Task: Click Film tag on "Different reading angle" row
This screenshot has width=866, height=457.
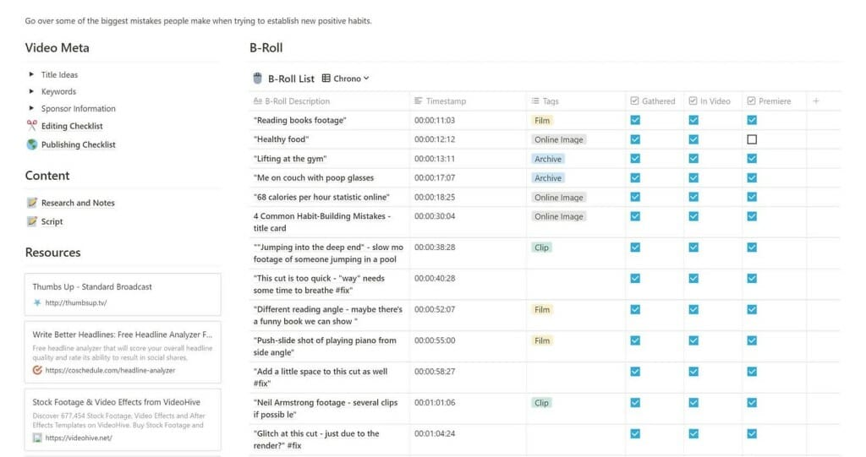Action: point(542,310)
